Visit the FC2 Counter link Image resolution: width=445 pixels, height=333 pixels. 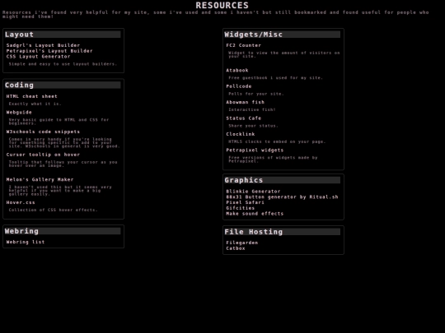coord(243,45)
